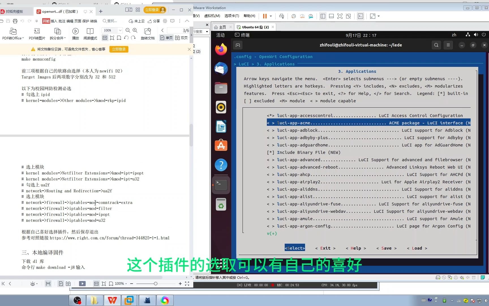
Task: Toggle the Include Binary File checkbox in menuconfig
Action: point(270,152)
